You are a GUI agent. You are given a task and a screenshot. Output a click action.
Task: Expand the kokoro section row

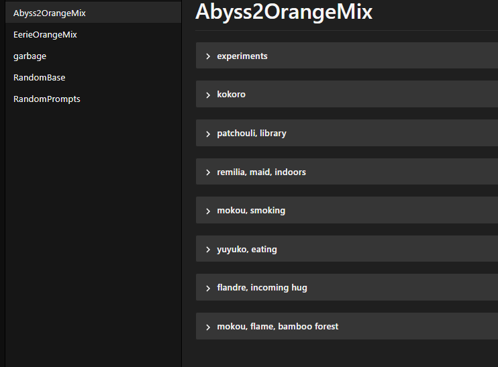click(x=347, y=94)
